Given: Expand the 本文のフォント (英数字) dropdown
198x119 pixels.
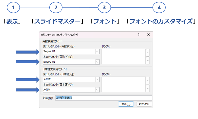Looking at the screenshot, I should pyautogui.click(x=97, y=62).
